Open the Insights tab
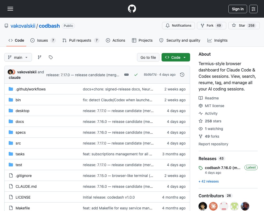264x211 pixels. tap(217, 40)
